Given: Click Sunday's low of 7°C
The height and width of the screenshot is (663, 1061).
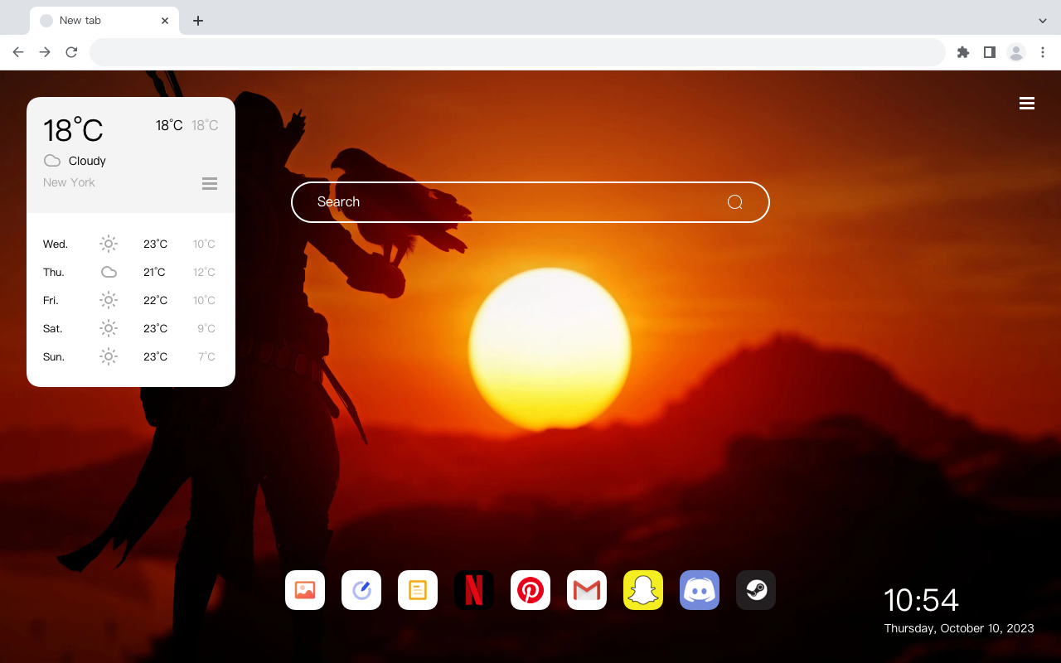Looking at the screenshot, I should click(x=206, y=356).
